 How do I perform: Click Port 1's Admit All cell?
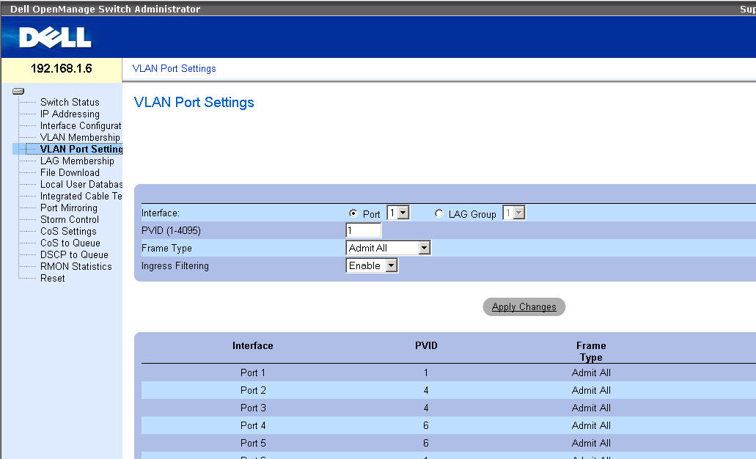coord(591,372)
